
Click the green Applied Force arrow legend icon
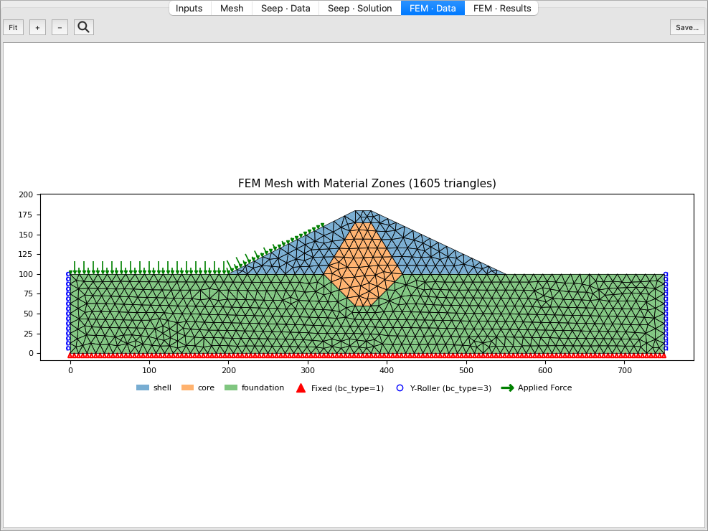pyautogui.click(x=508, y=388)
